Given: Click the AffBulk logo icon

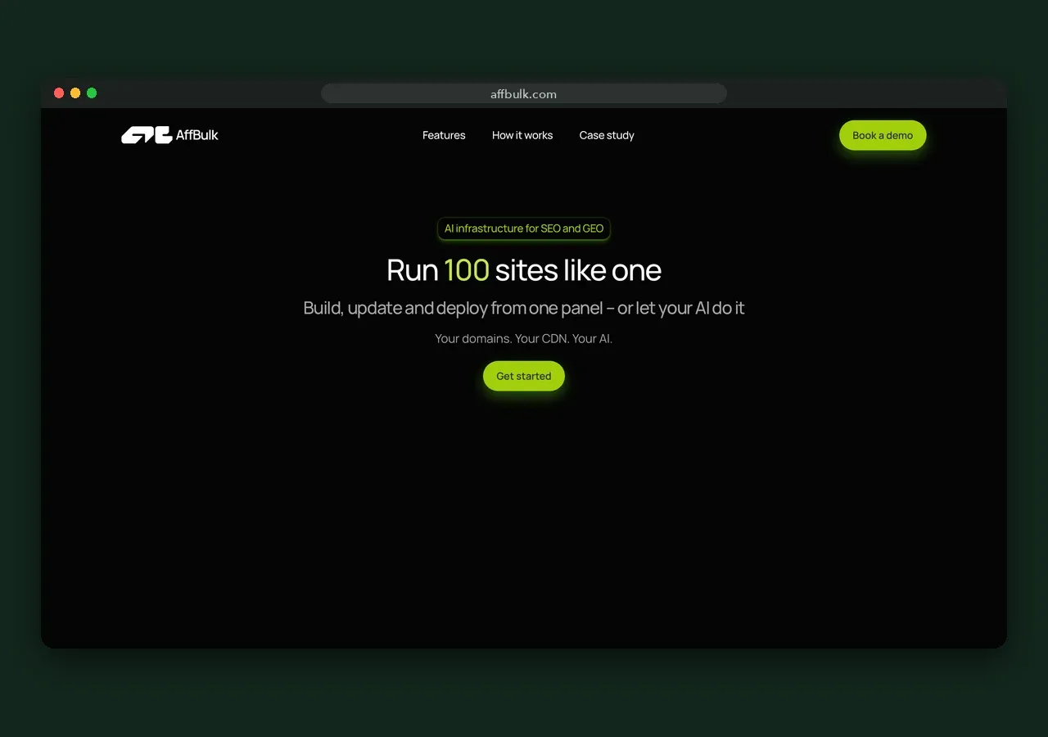Looking at the screenshot, I should click(x=147, y=135).
